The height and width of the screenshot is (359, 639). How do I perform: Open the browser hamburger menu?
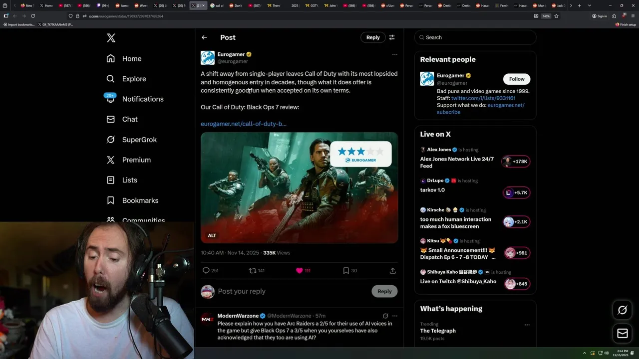coord(632,16)
